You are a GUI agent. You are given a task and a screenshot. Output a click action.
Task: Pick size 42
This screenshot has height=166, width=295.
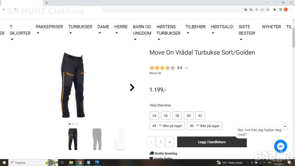(200, 115)
